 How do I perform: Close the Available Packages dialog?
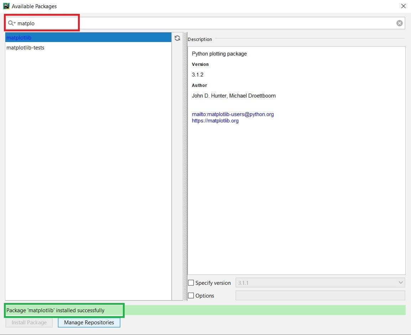point(404,6)
